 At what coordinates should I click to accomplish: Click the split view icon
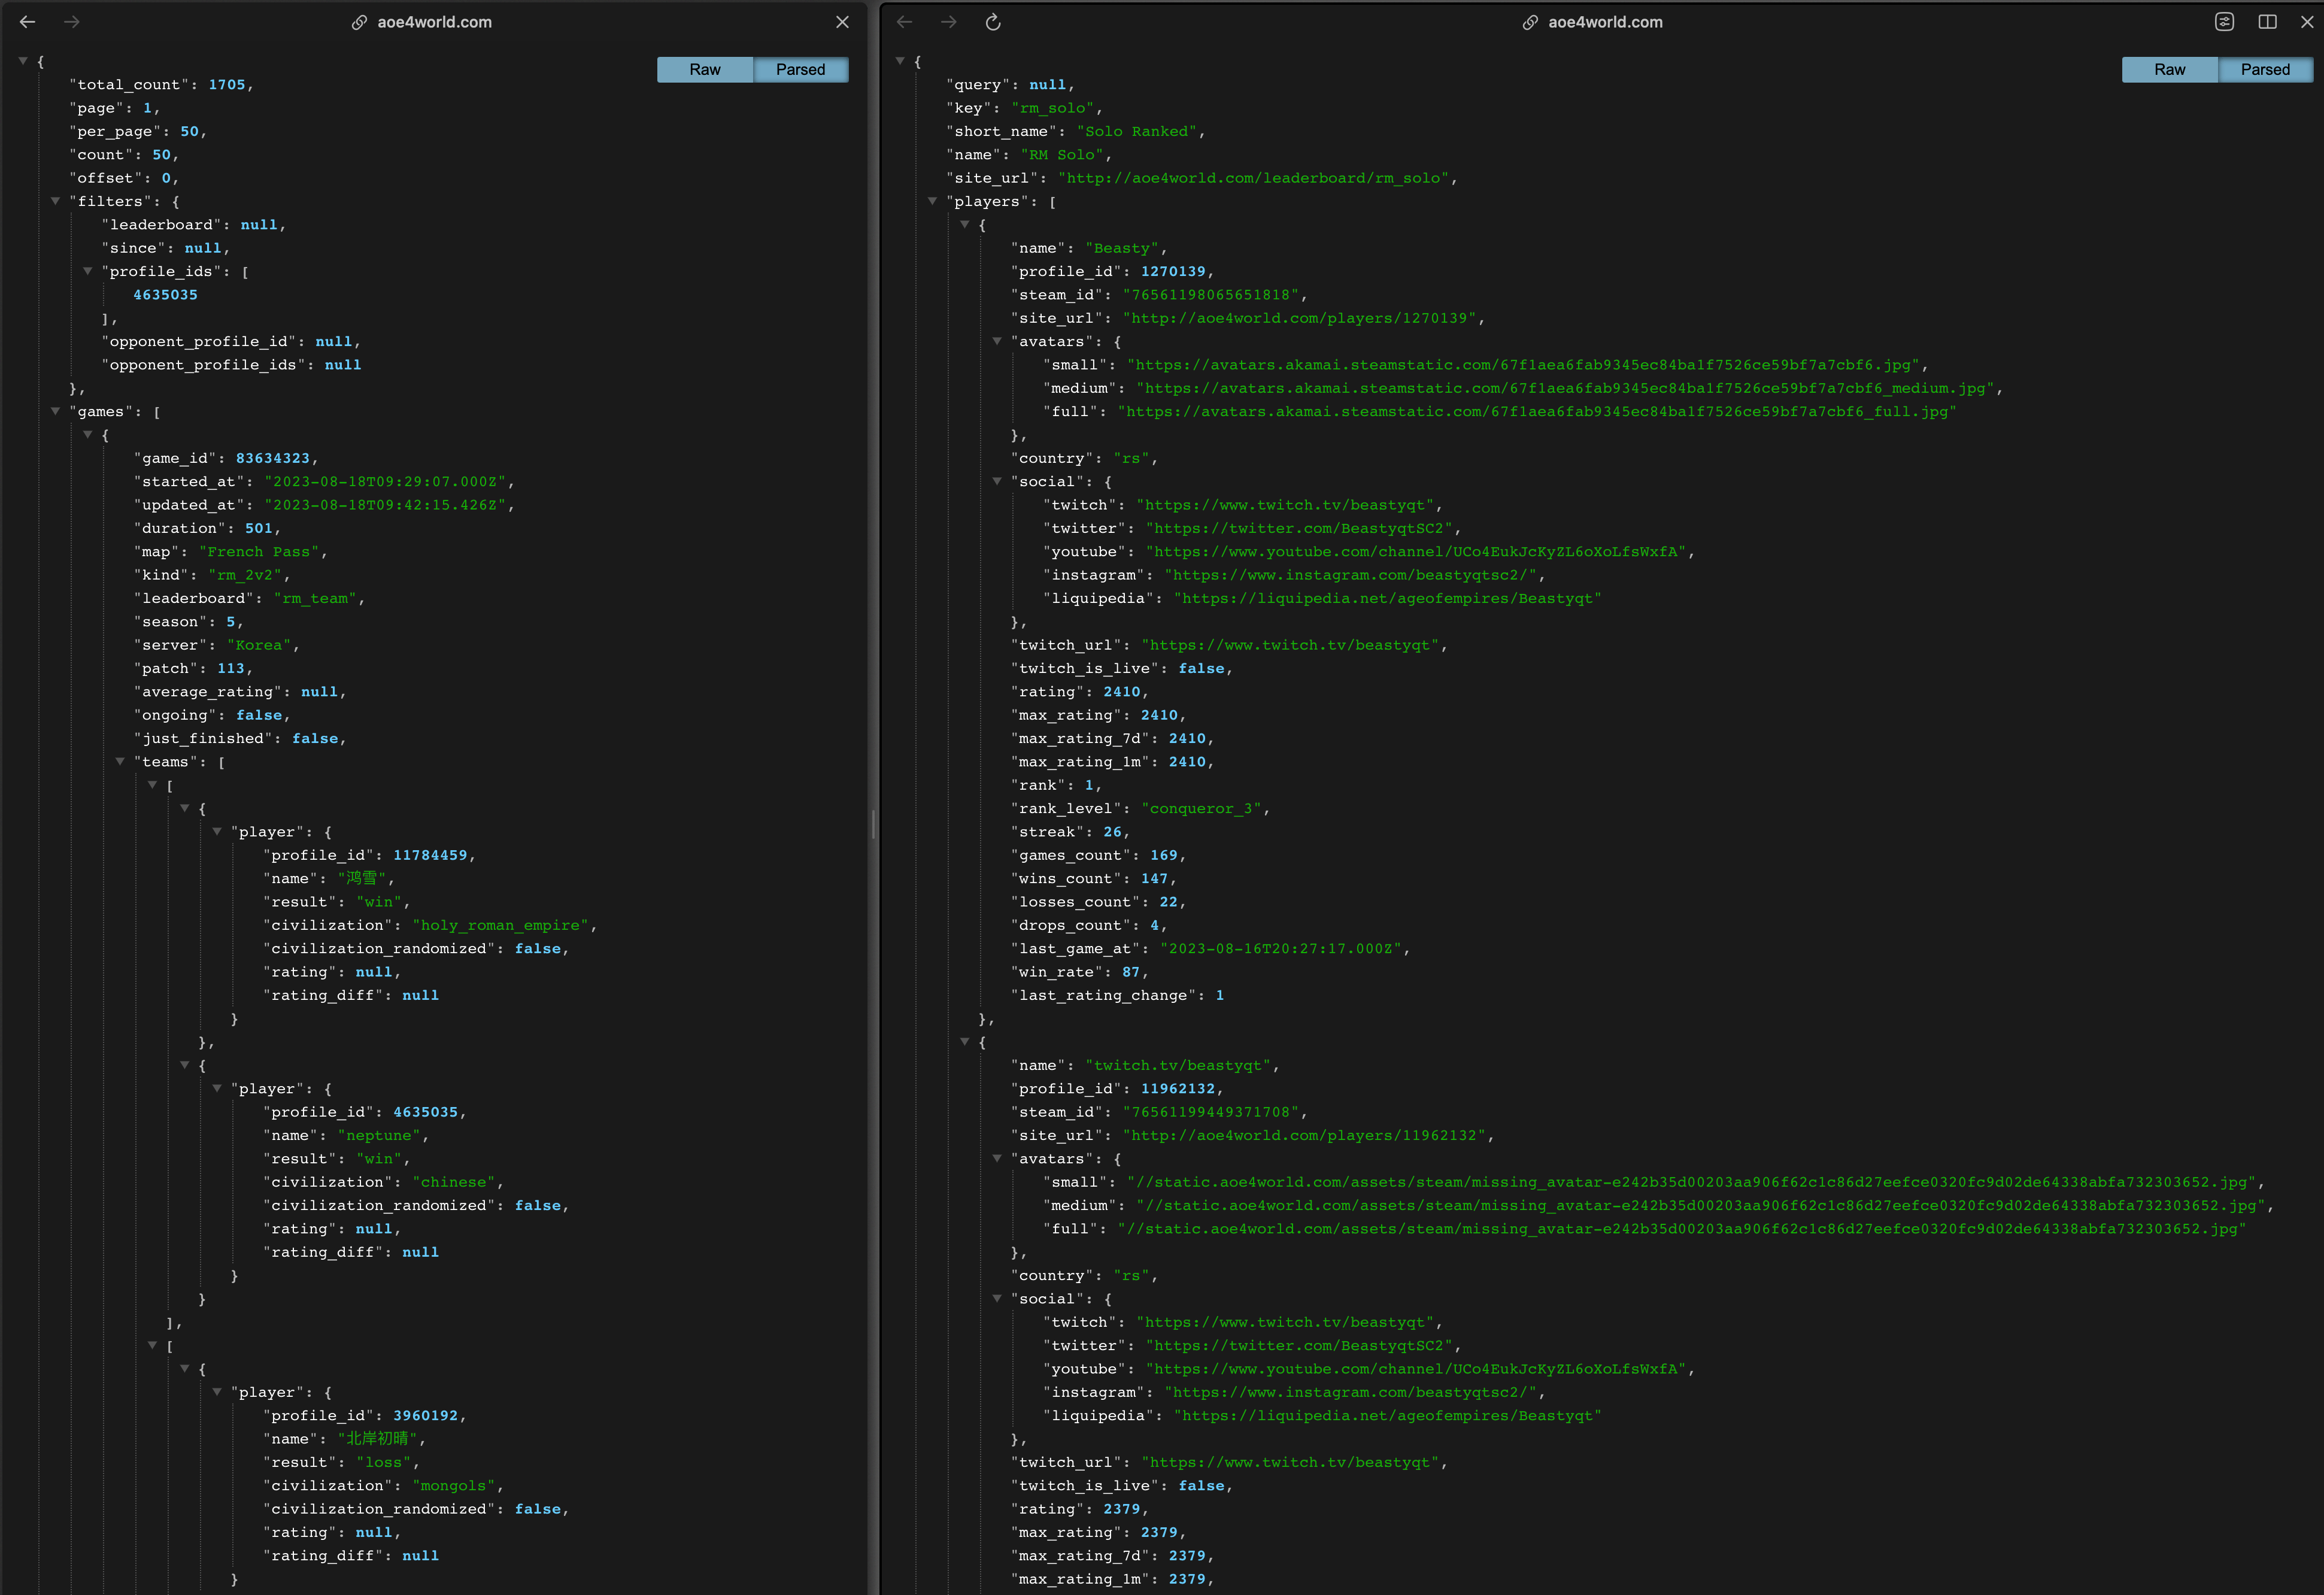[x=2267, y=22]
